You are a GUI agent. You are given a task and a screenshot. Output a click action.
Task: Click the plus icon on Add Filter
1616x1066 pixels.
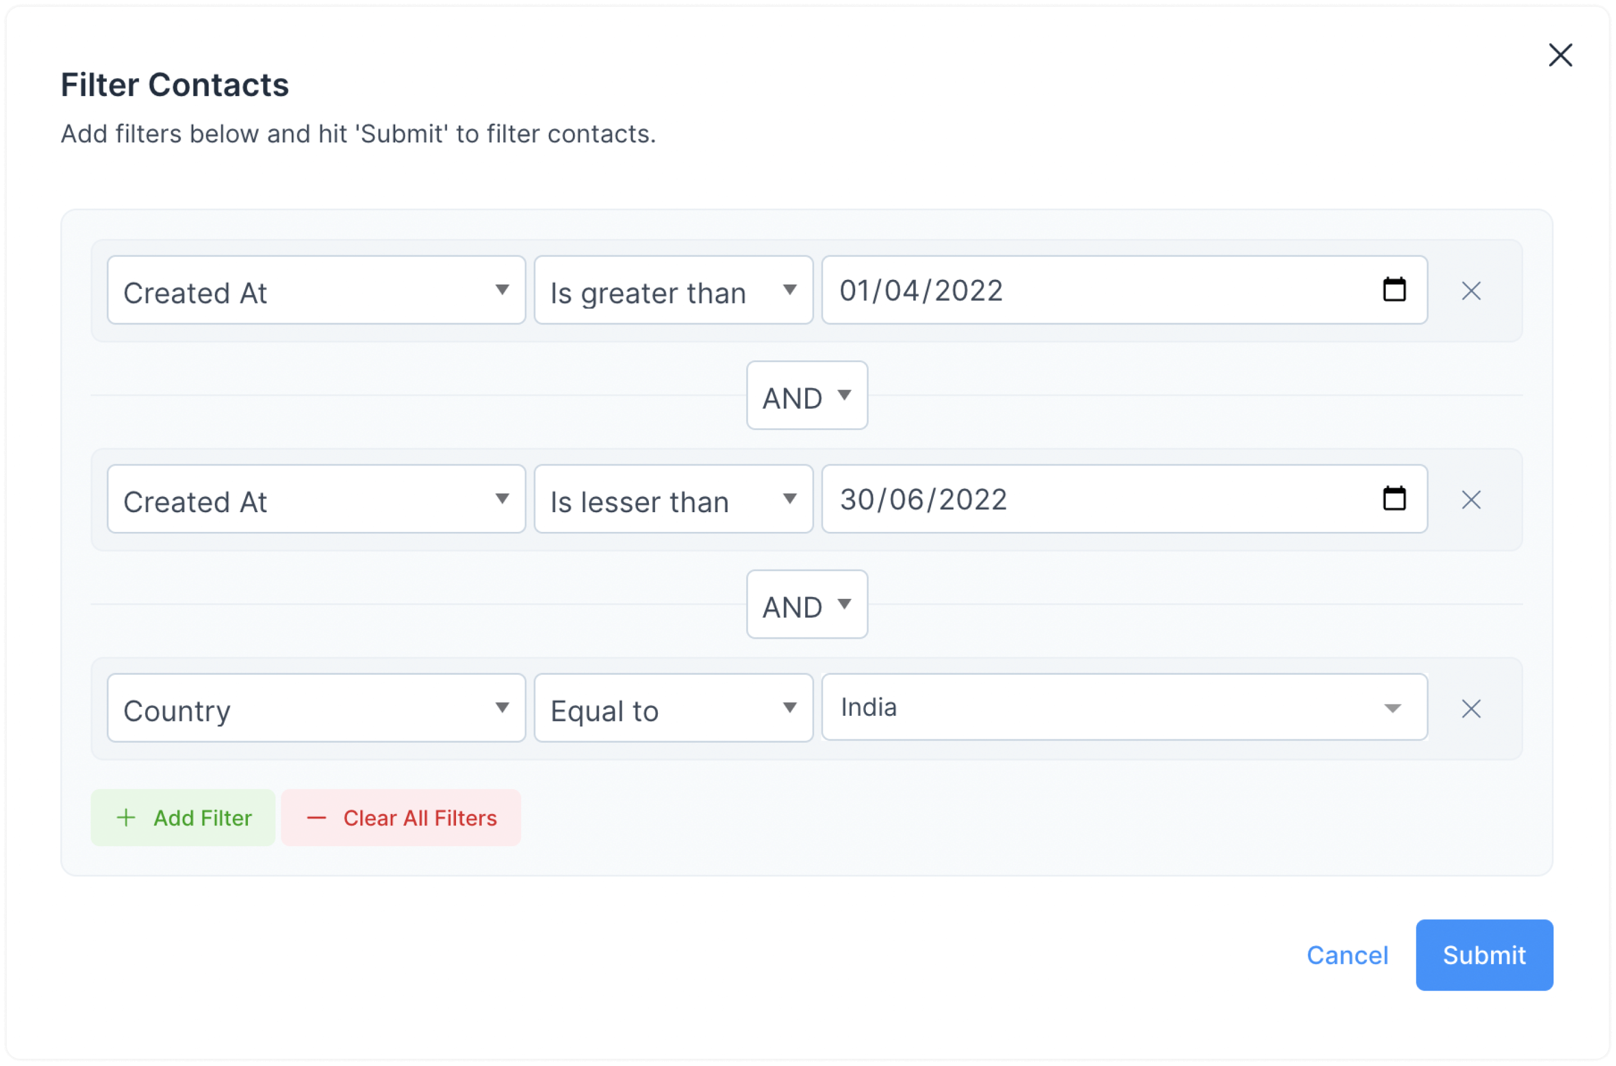click(x=127, y=817)
